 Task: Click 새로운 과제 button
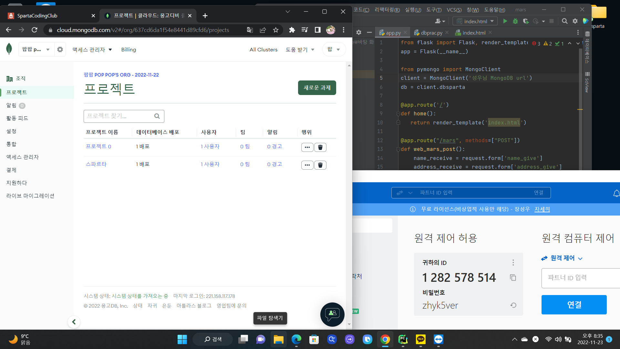(x=317, y=88)
